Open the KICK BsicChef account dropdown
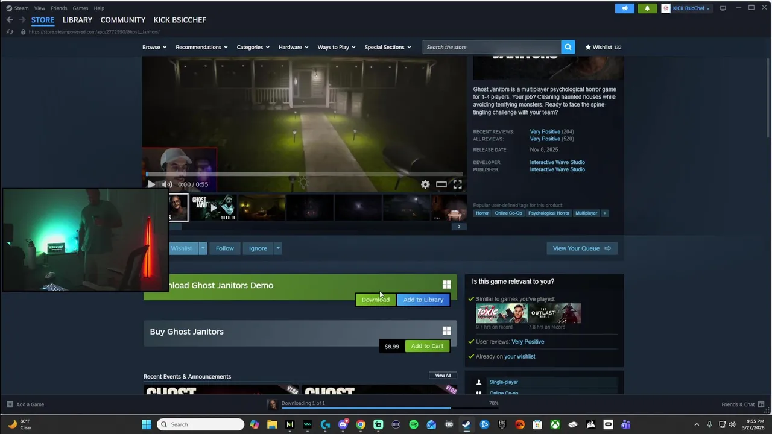The height and width of the screenshot is (434, 772). (x=686, y=8)
